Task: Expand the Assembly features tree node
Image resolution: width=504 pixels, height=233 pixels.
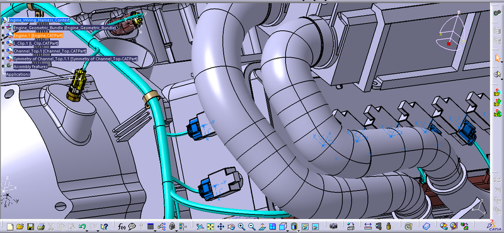Action: click(x=3, y=67)
